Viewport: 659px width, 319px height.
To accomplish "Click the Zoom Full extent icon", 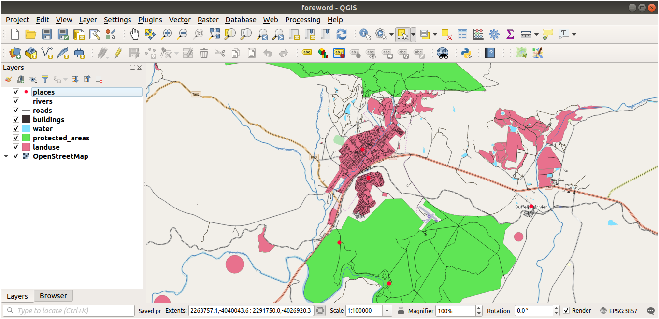I will coord(214,34).
